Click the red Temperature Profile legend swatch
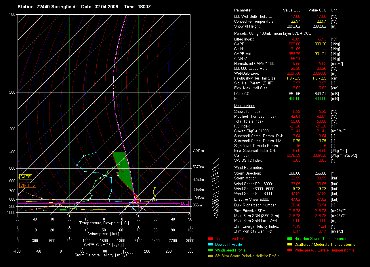Image resolution: width=370 pixels, height=267 pixels. click(210, 239)
